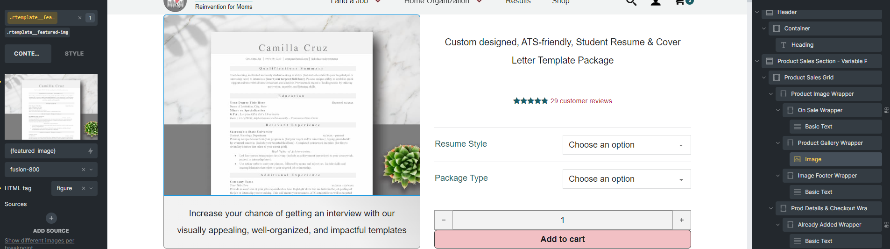Remove the .rtemplate__fea class with the x
This screenshot has height=249, width=890.
(80, 18)
